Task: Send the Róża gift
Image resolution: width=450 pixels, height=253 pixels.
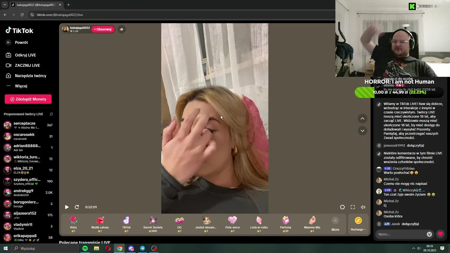Action: 73,224
